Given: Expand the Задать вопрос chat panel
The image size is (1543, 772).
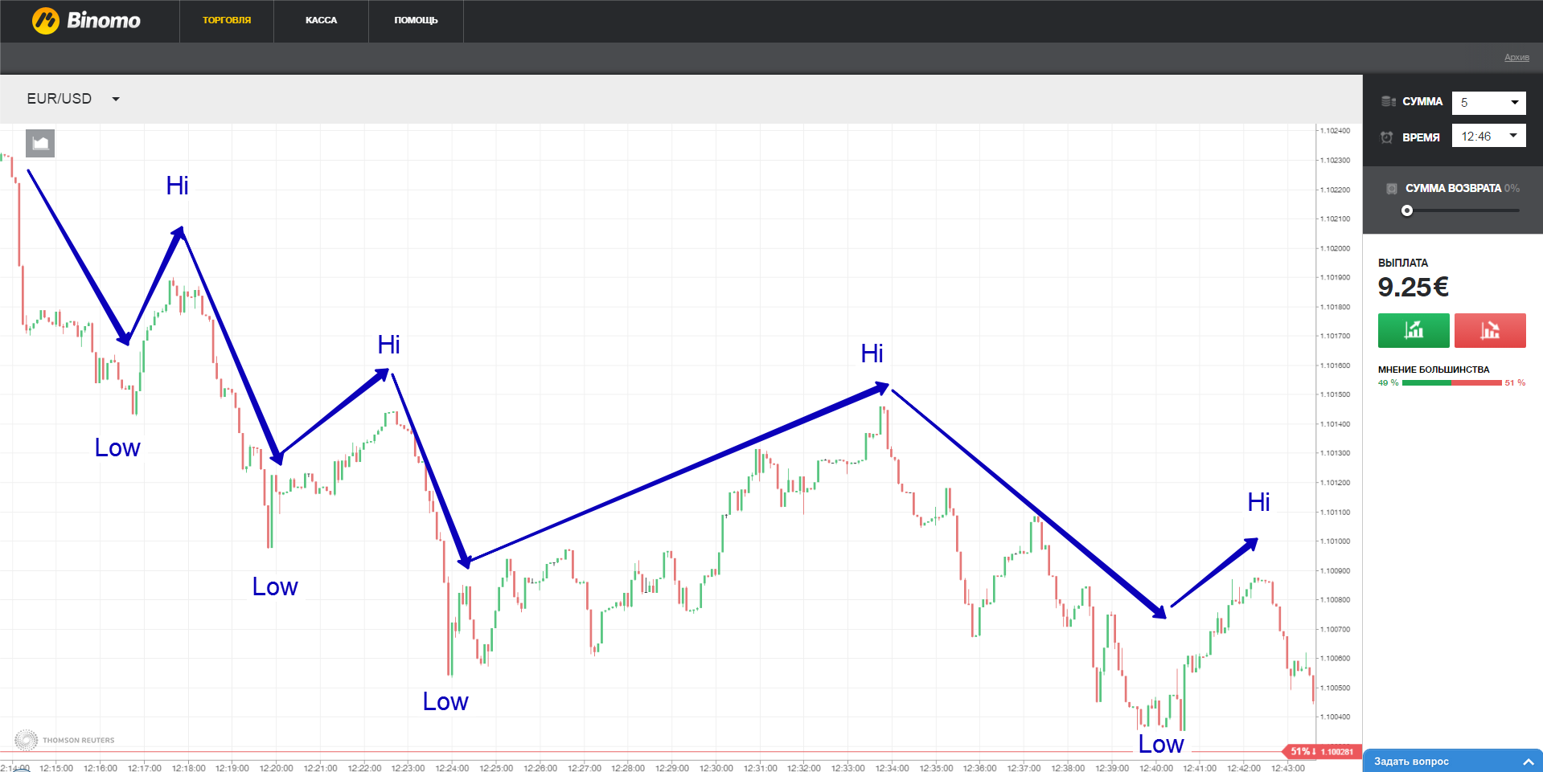Looking at the screenshot, I should [1528, 762].
